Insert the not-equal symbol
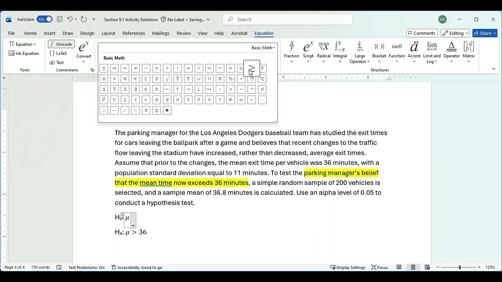The height and width of the screenshot is (282, 502). 136,68
